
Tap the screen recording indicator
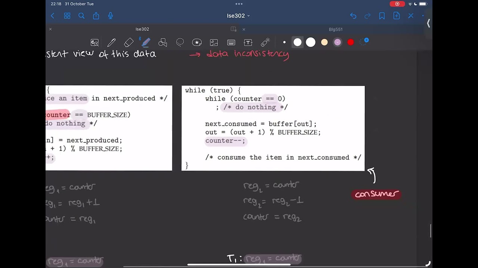397,4
